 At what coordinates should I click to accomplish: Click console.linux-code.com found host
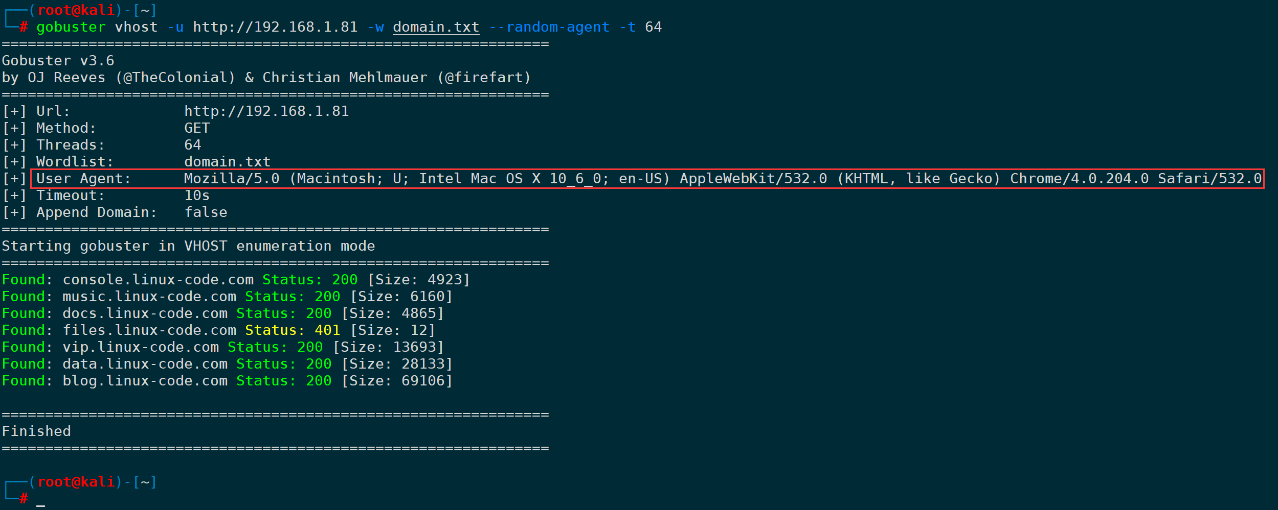(158, 280)
